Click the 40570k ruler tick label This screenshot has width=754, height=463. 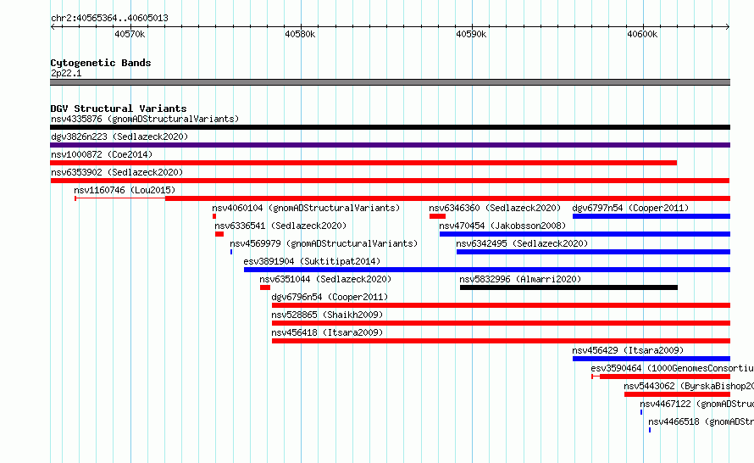[x=130, y=34]
